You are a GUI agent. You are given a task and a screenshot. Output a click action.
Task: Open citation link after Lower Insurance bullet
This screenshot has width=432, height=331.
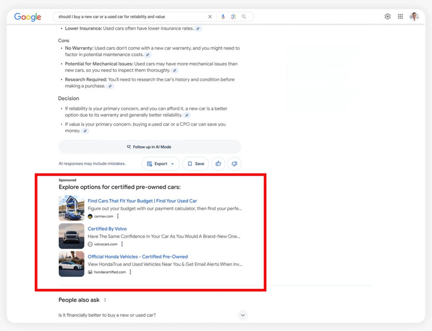click(x=198, y=28)
